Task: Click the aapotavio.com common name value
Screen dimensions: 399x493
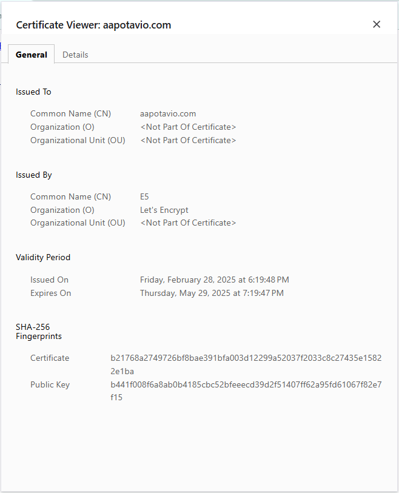Action: (x=168, y=113)
